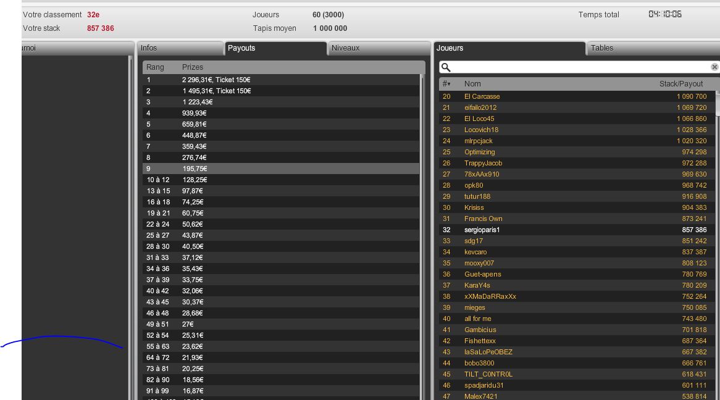Select player spadjaridu31
Screen dimensions: 720x400
pos(577,385)
